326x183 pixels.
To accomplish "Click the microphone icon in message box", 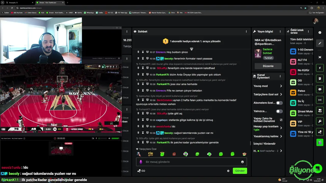I will point(141,162).
